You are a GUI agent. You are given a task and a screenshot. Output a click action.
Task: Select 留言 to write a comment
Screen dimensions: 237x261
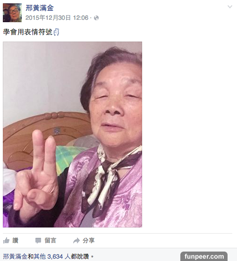click(51, 241)
